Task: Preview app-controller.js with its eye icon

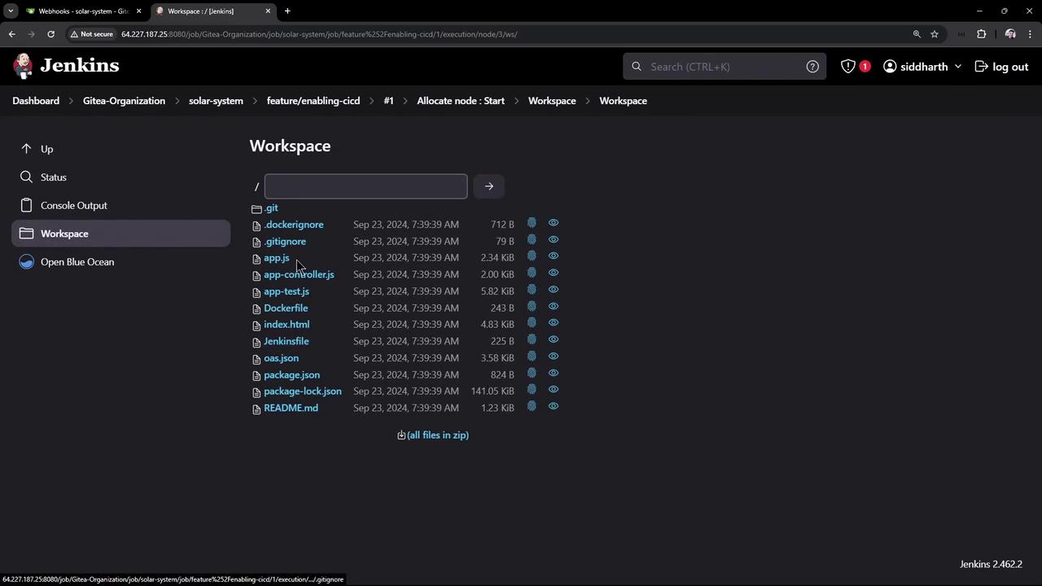Action: [x=554, y=273]
